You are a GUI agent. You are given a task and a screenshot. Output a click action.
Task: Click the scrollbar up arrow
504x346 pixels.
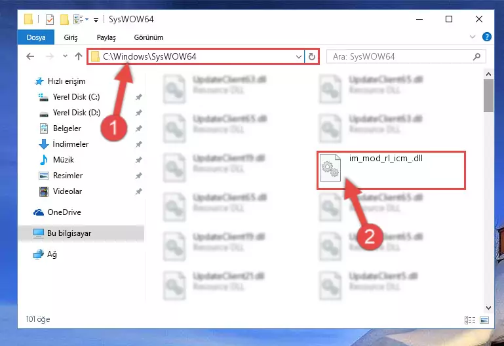(x=488, y=74)
